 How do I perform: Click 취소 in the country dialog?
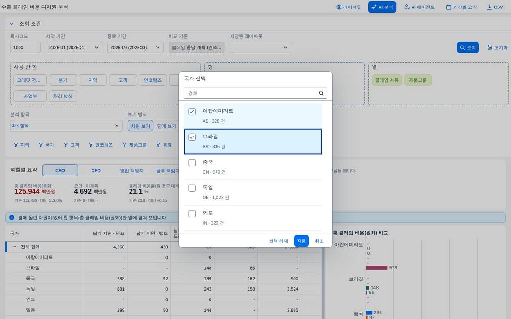click(319, 241)
